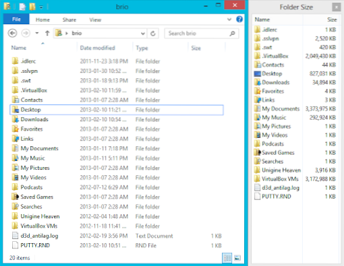Select d3d_antilag.log in Folder Size window
Screen dimensions: 344x266
click(295, 188)
